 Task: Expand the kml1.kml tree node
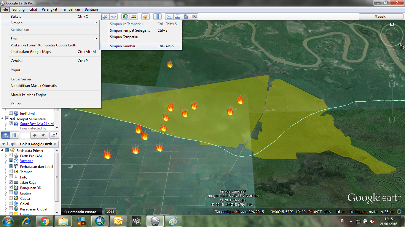click(6, 113)
